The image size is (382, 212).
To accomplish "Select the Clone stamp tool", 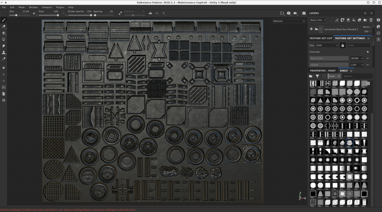I will point(4,52).
